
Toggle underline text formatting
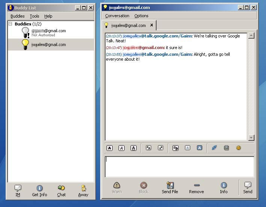[134, 148]
